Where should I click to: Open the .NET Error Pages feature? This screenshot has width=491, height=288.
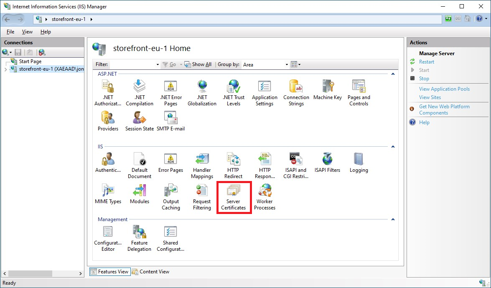click(x=170, y=93)
